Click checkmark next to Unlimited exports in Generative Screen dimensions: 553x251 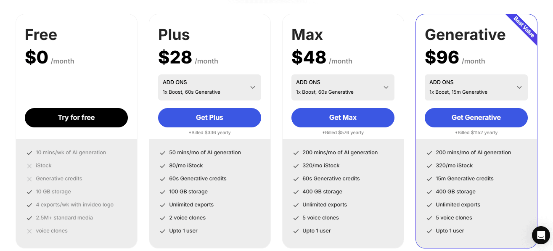[429, 204]
